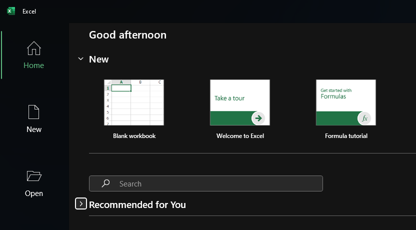
Task: Click the New section heading text
Action: (98, 59)
